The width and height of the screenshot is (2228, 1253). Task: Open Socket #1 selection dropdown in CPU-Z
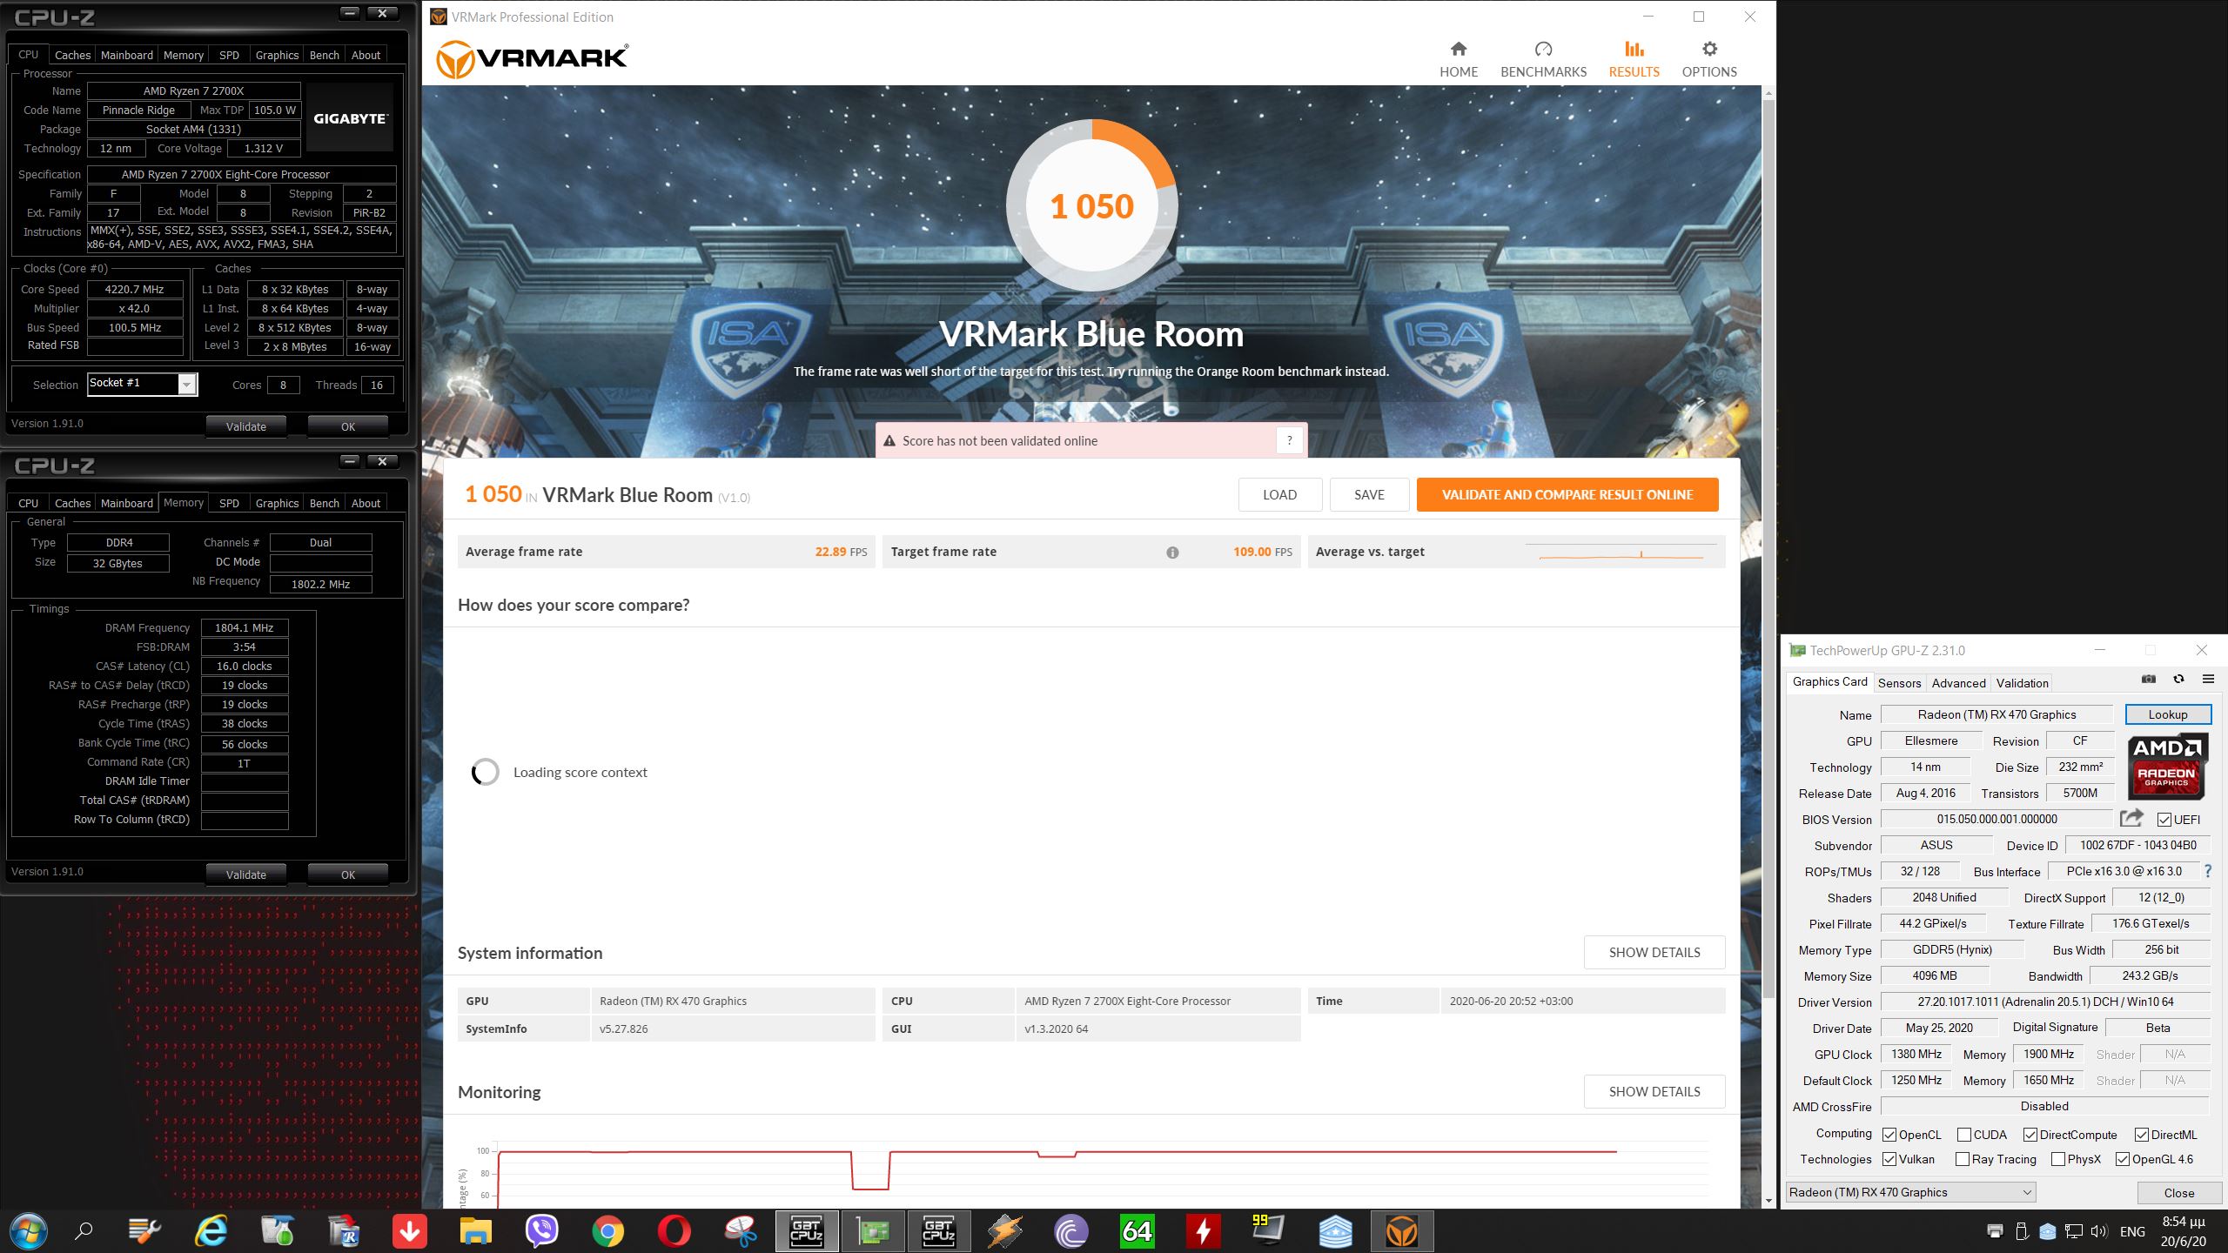[x=143, y=384]
